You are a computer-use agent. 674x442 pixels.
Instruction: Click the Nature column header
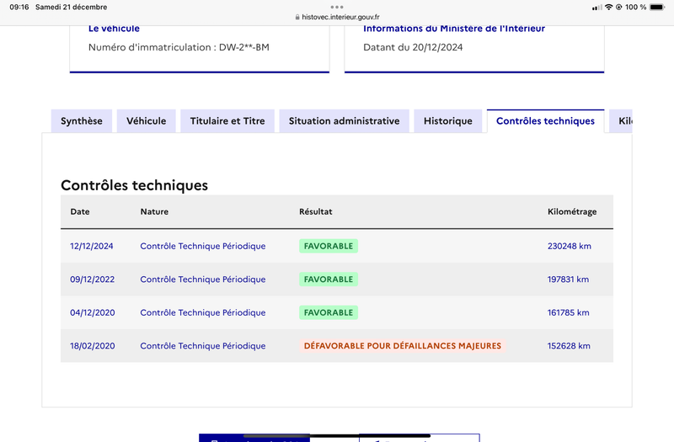154,212
